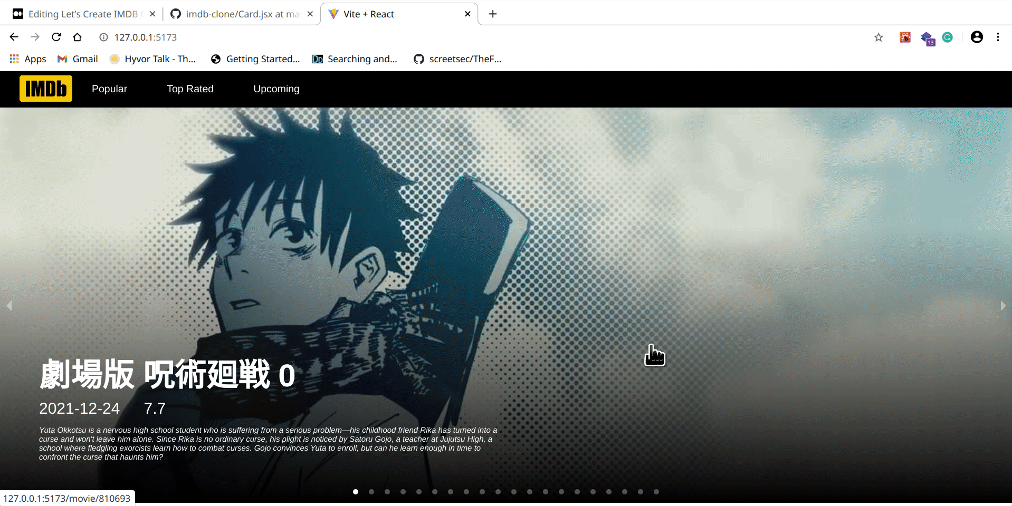
Task: Open the Upcoming movies page
Action: pyautogui.click(x=276, y=89)
